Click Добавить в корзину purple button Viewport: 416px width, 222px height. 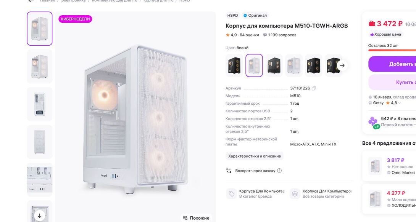392,64
